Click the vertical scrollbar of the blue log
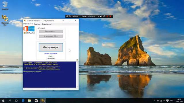This screenshot has height=103, width=184. (77, 75)
